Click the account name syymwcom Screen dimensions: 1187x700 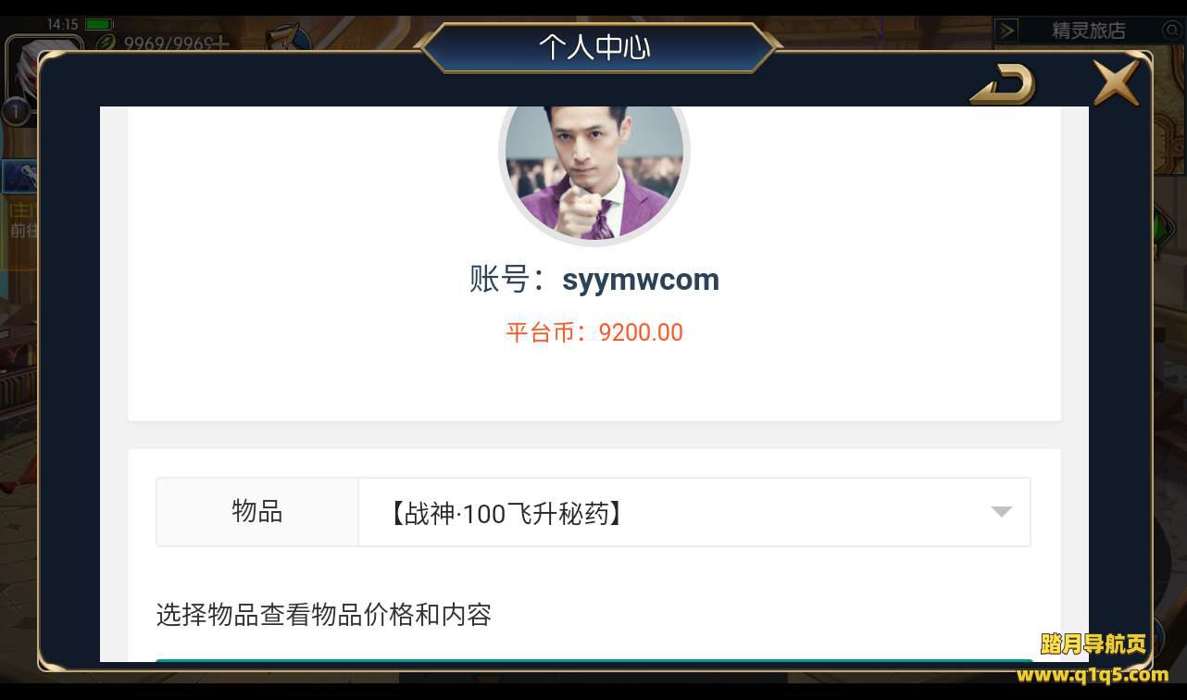click(x=641, y=280)
